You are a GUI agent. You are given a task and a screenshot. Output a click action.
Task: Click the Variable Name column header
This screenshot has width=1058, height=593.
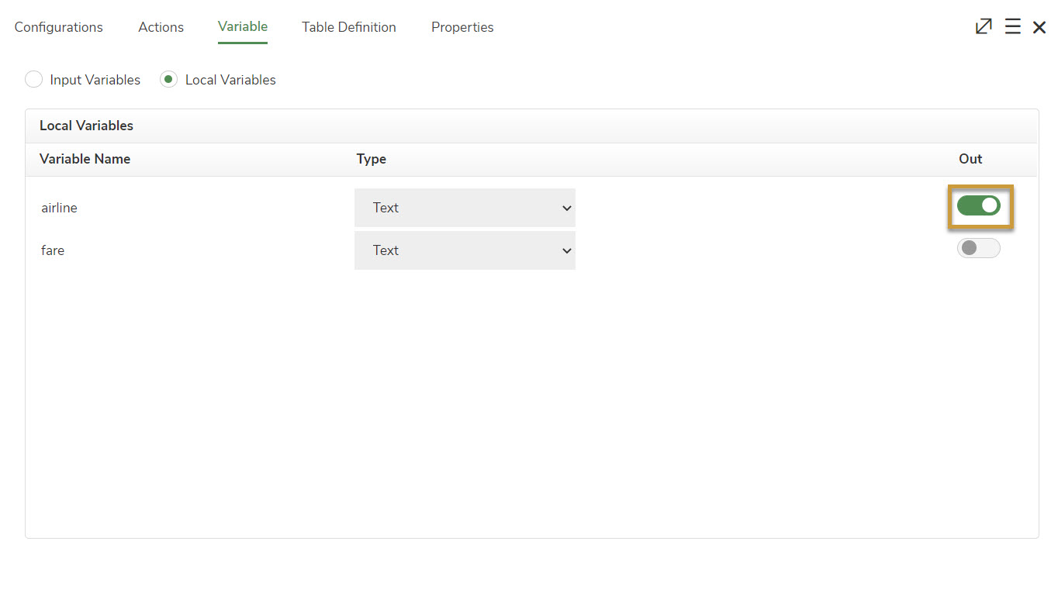85,159
